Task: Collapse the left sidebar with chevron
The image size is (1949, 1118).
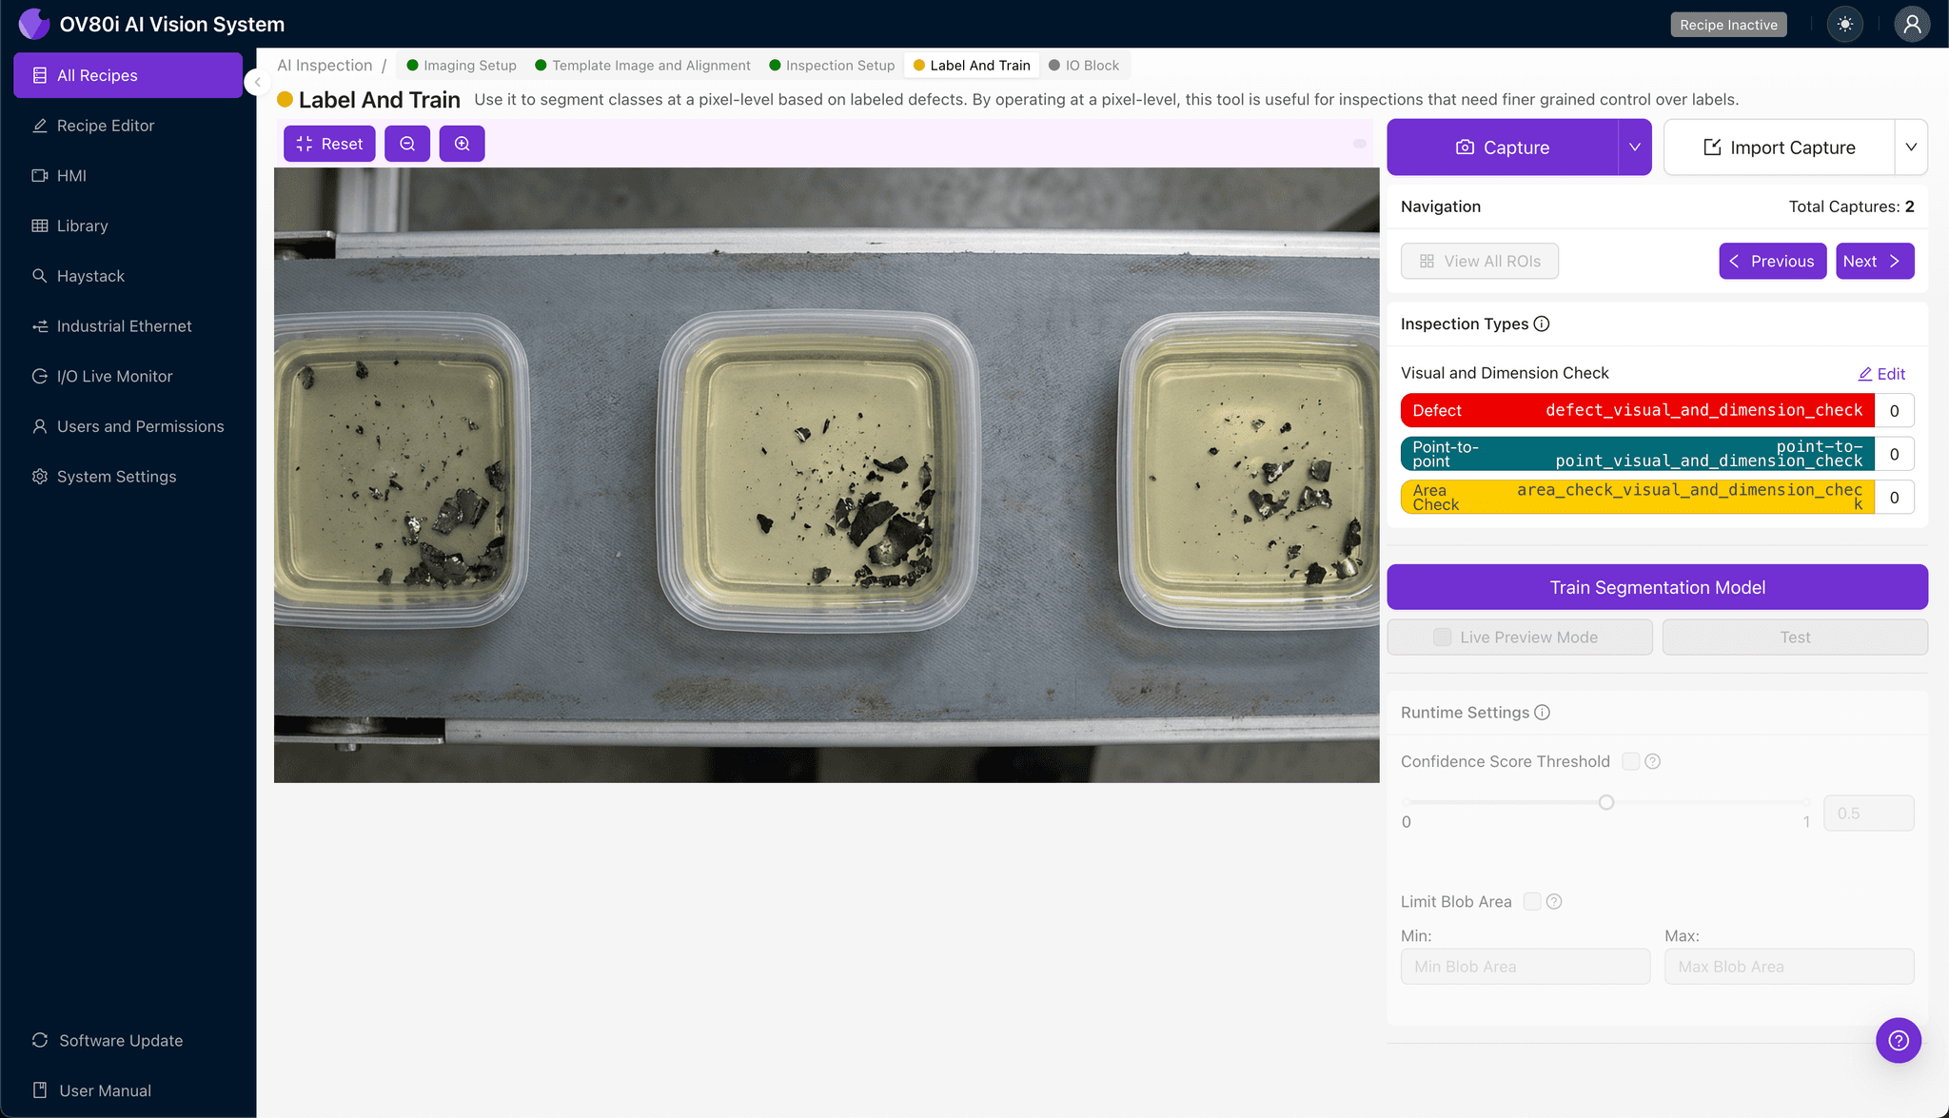Action: coord(256,82)
